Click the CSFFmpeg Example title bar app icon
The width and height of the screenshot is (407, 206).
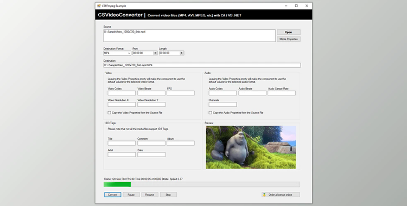tap(99, 6)
